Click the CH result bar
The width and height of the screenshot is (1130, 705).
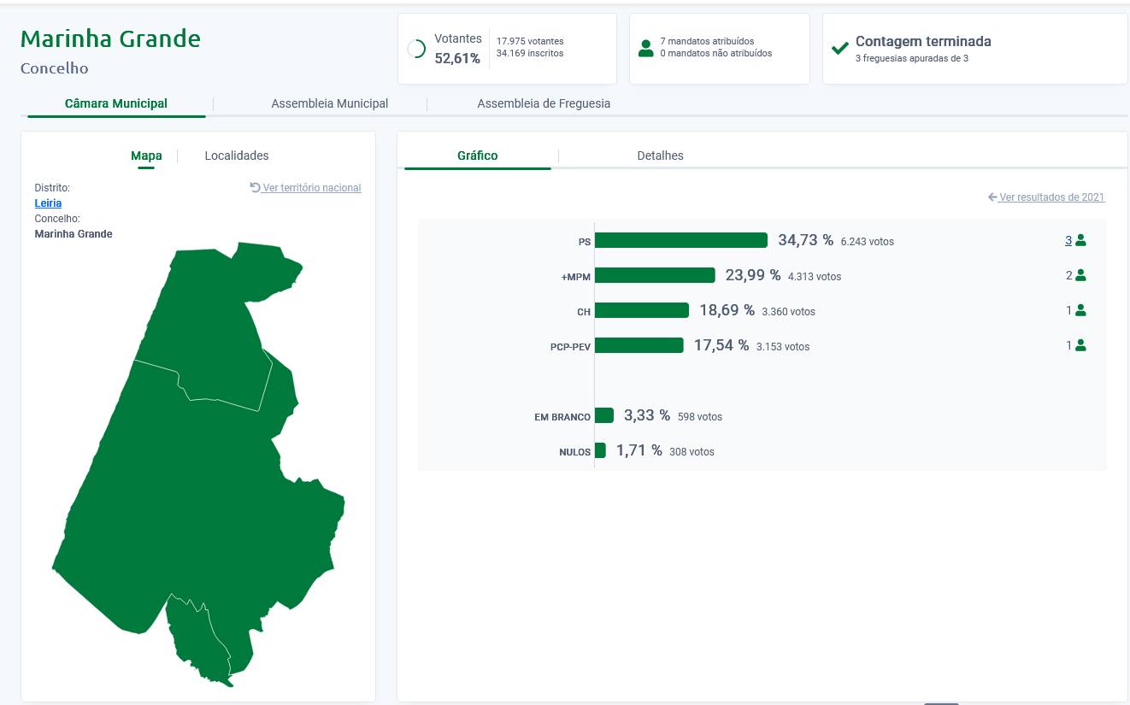642,310
